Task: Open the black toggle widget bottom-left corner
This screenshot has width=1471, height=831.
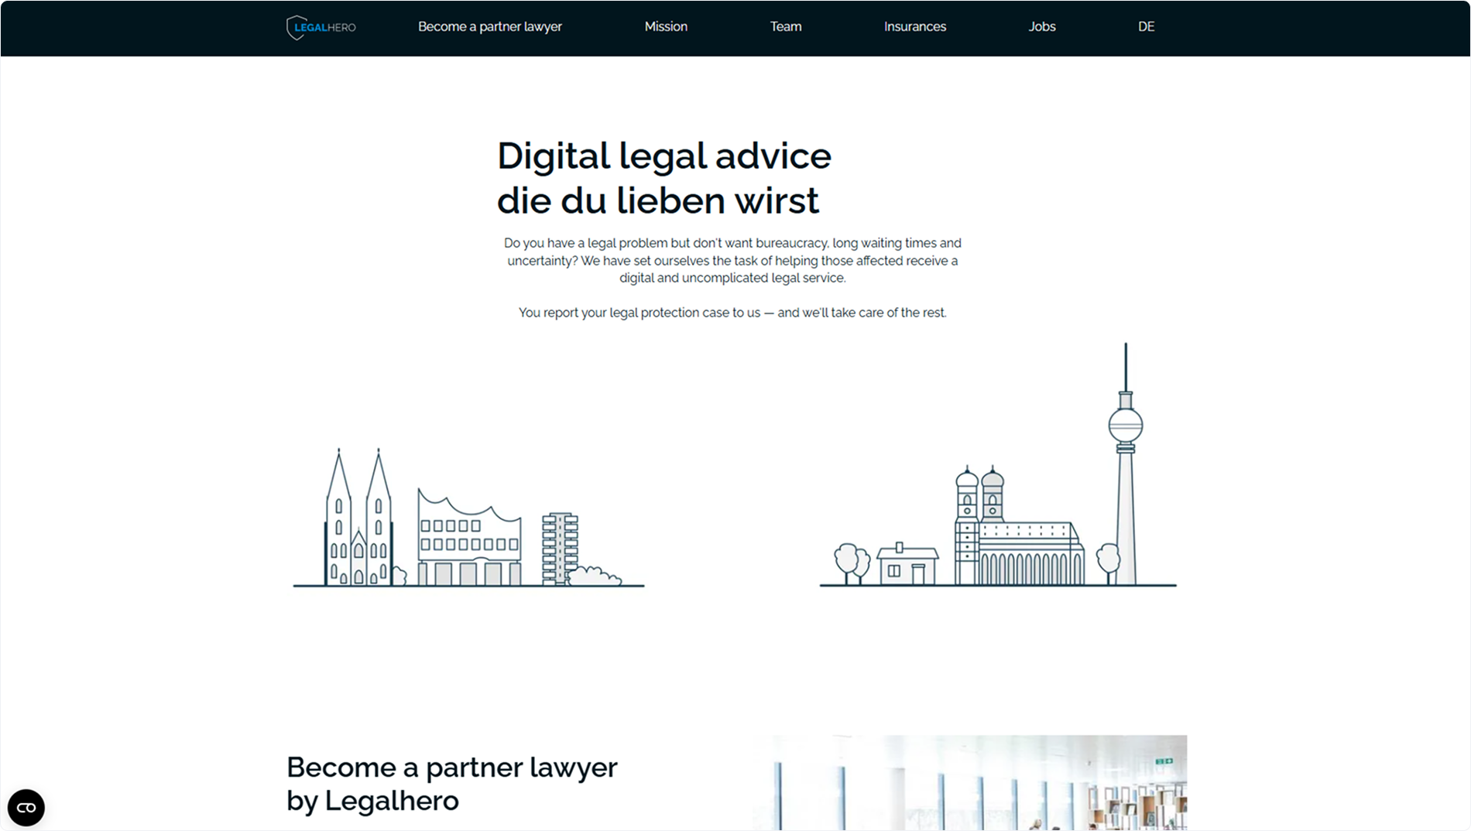Action: (26, 807)
